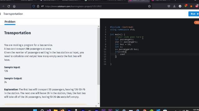Select the sample output value 24
The image size is (199, 111).
[x=5, y=82]
